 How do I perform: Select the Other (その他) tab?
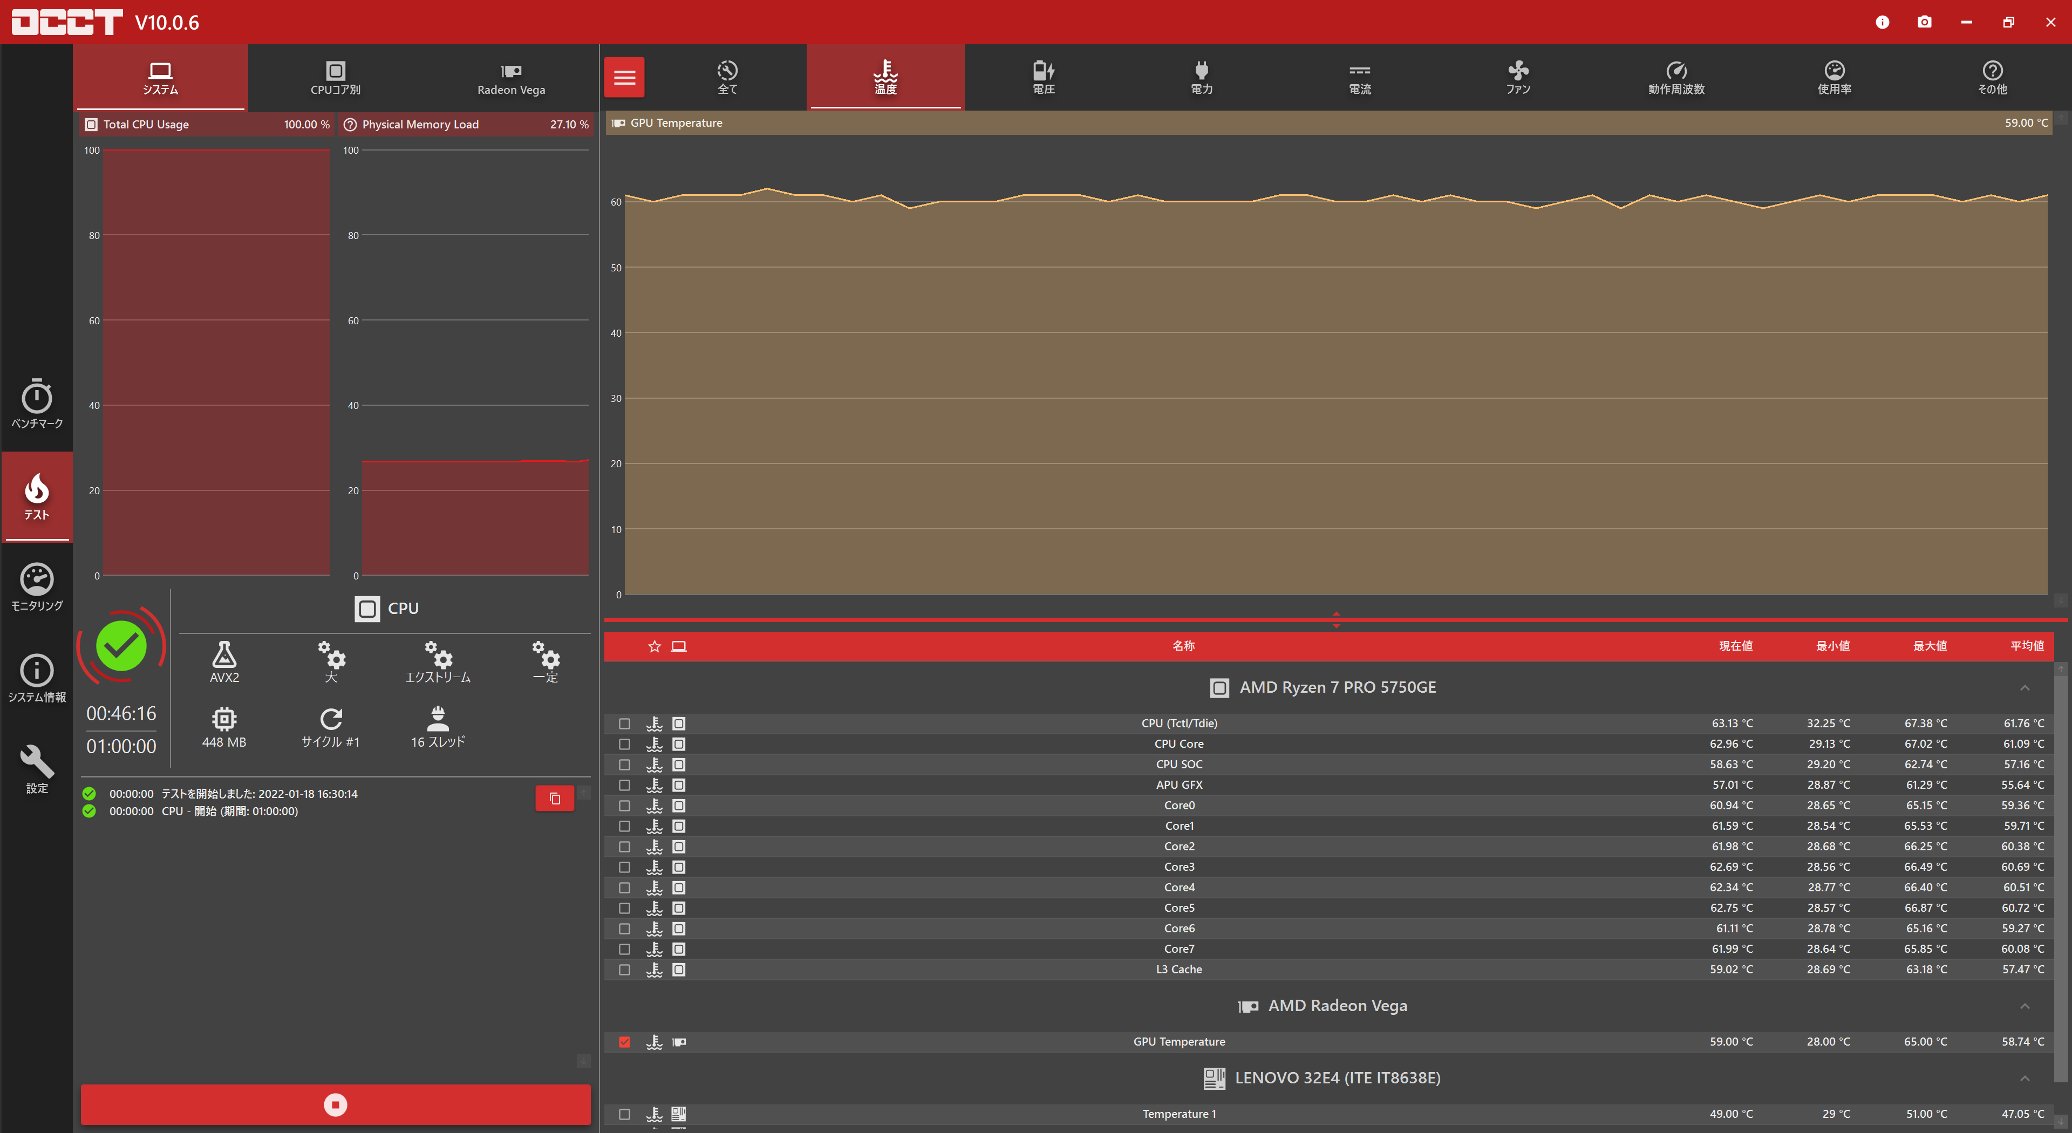(1992, 77)
